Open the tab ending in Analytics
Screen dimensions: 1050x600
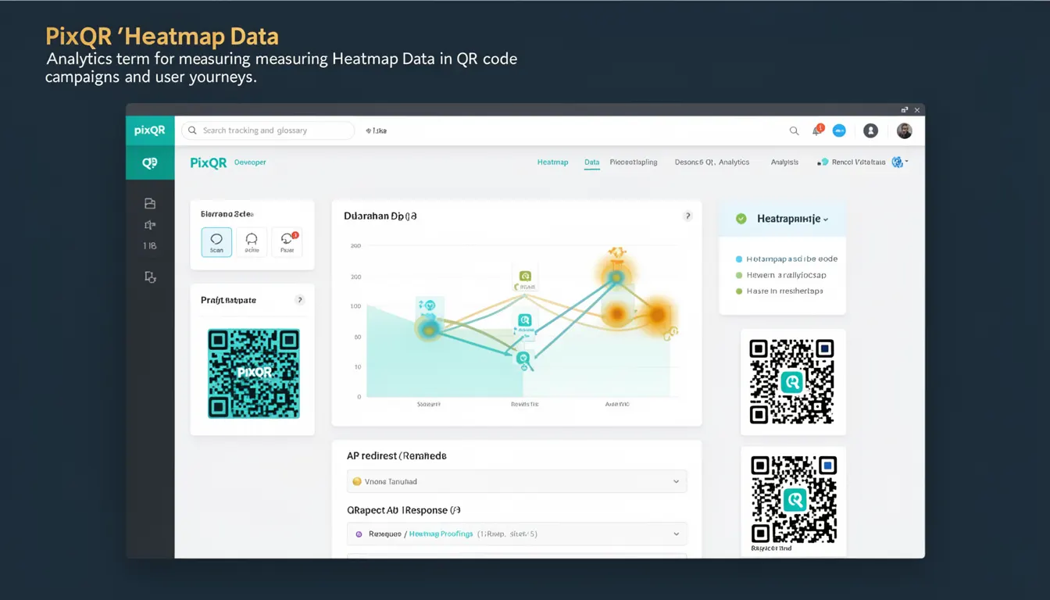point(712,162)
